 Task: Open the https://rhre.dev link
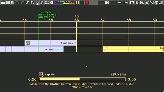point(82,87)
